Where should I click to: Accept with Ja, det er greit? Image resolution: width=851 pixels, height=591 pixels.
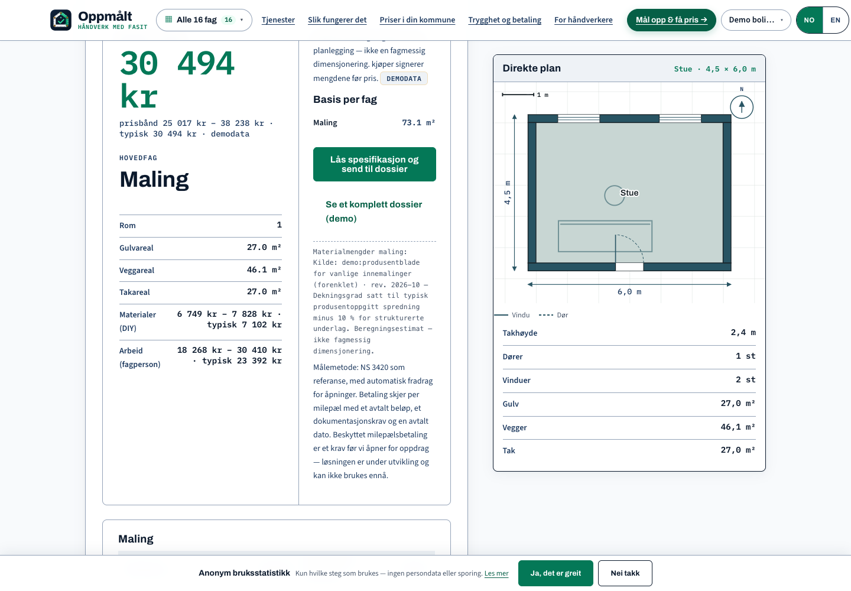pos(556,573)
